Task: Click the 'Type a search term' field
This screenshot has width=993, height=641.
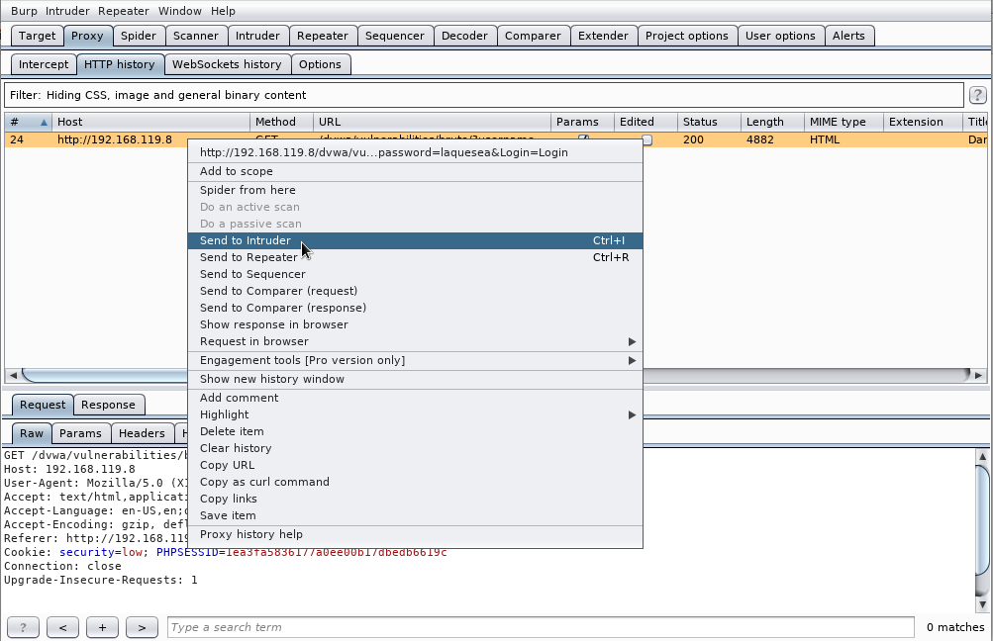Action: [x=541, y=627]
